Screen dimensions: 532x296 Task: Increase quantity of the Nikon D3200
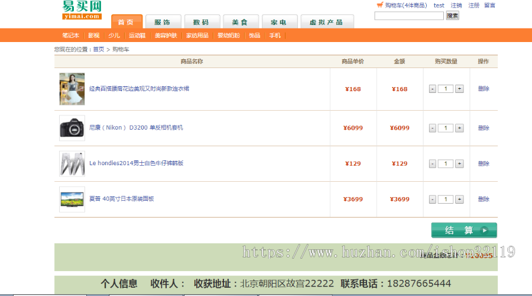(459, 128)
